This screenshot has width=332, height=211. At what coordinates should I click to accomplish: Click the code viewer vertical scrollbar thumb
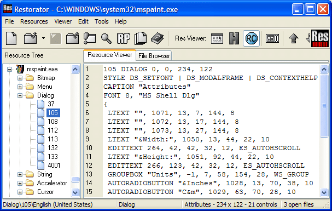click(324, 106)
